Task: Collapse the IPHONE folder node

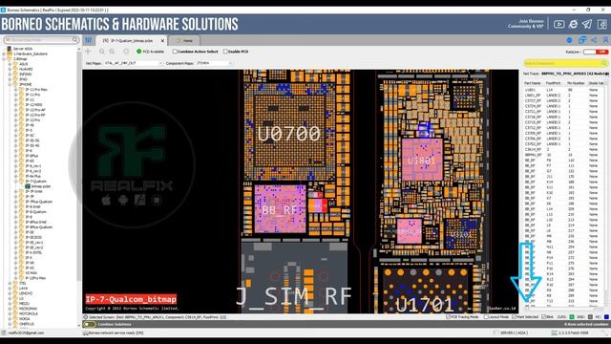Action: (x=10, y=84)
